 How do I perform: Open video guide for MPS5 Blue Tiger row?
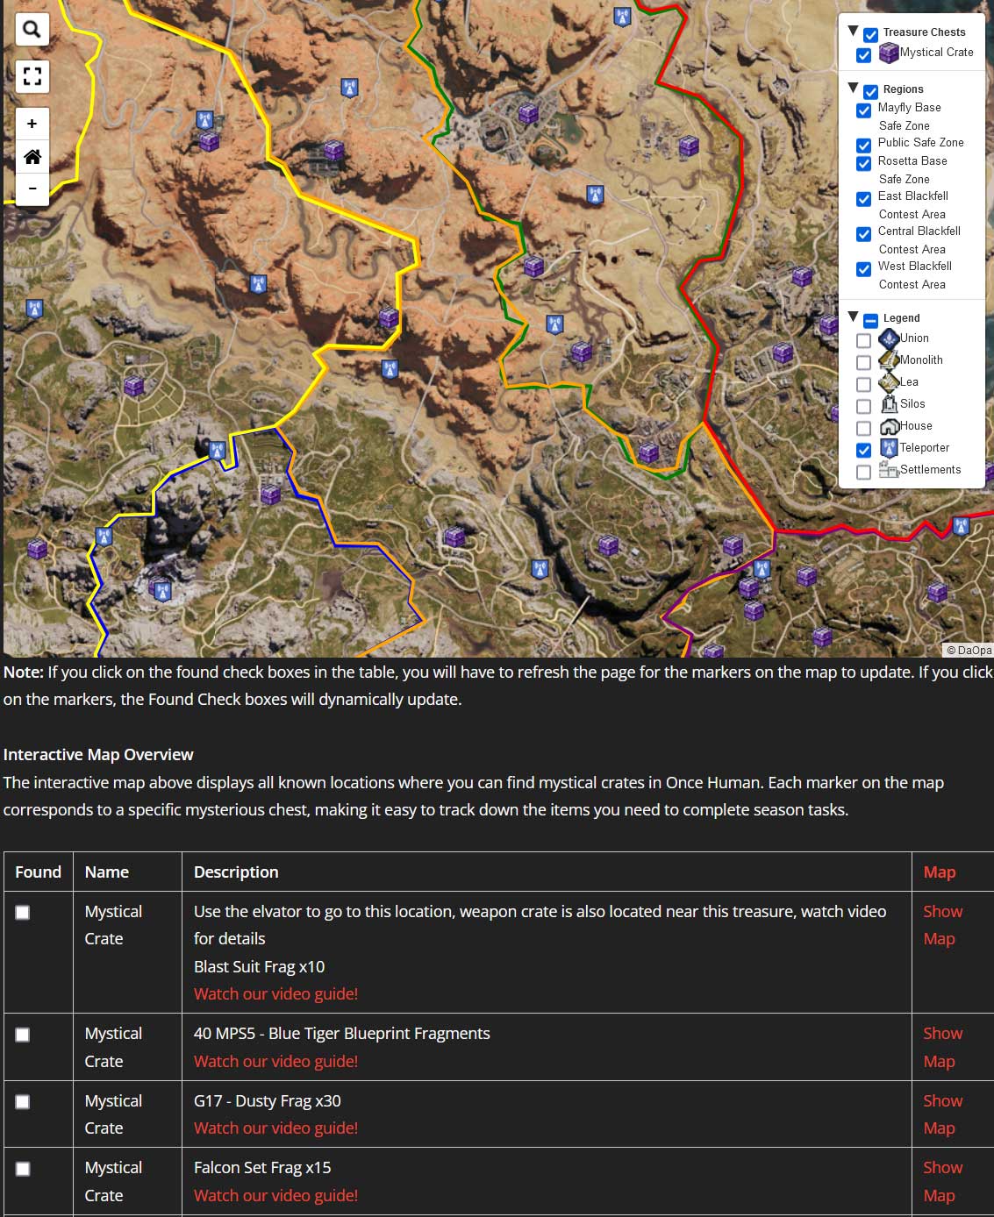tap(275, 1061)
